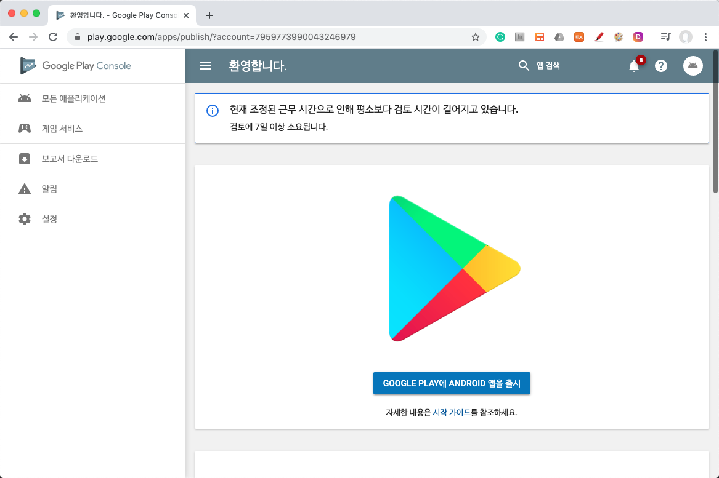This screenshot has width=719, height=478.
Task: Close the Google Play Console tab
Action: (x=186, y=15)
